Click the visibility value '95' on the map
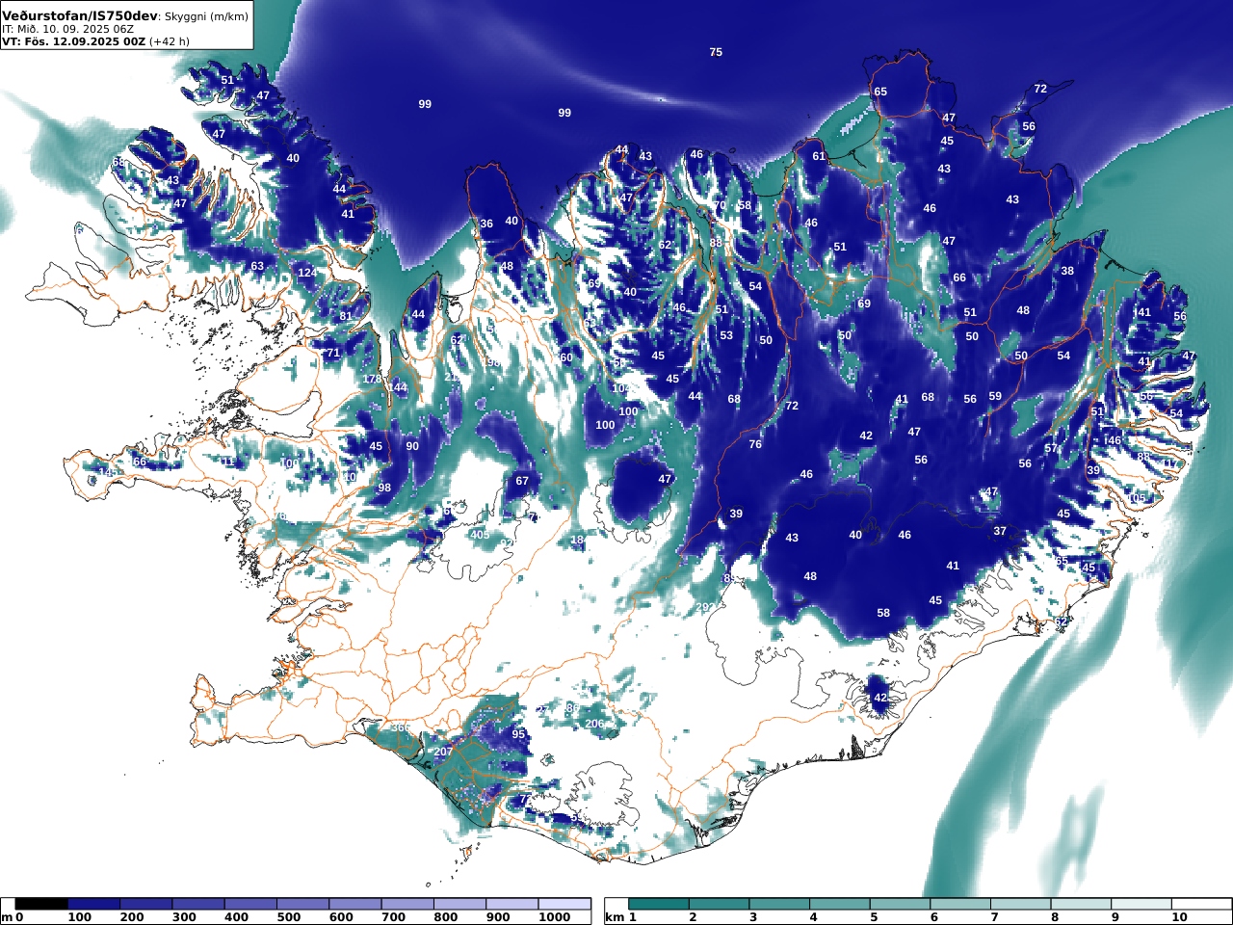 pyautogui.click(x=518, y=734)
